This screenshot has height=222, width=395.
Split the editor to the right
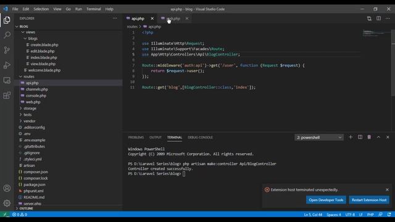[378, 18]
